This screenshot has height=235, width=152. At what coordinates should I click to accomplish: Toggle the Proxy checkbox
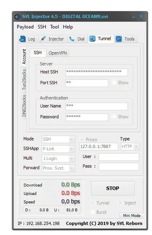click(82, 140)
